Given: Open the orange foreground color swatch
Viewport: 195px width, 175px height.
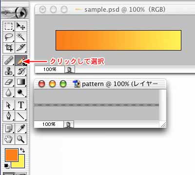Looking at the screenshot, I should point(12,155).
